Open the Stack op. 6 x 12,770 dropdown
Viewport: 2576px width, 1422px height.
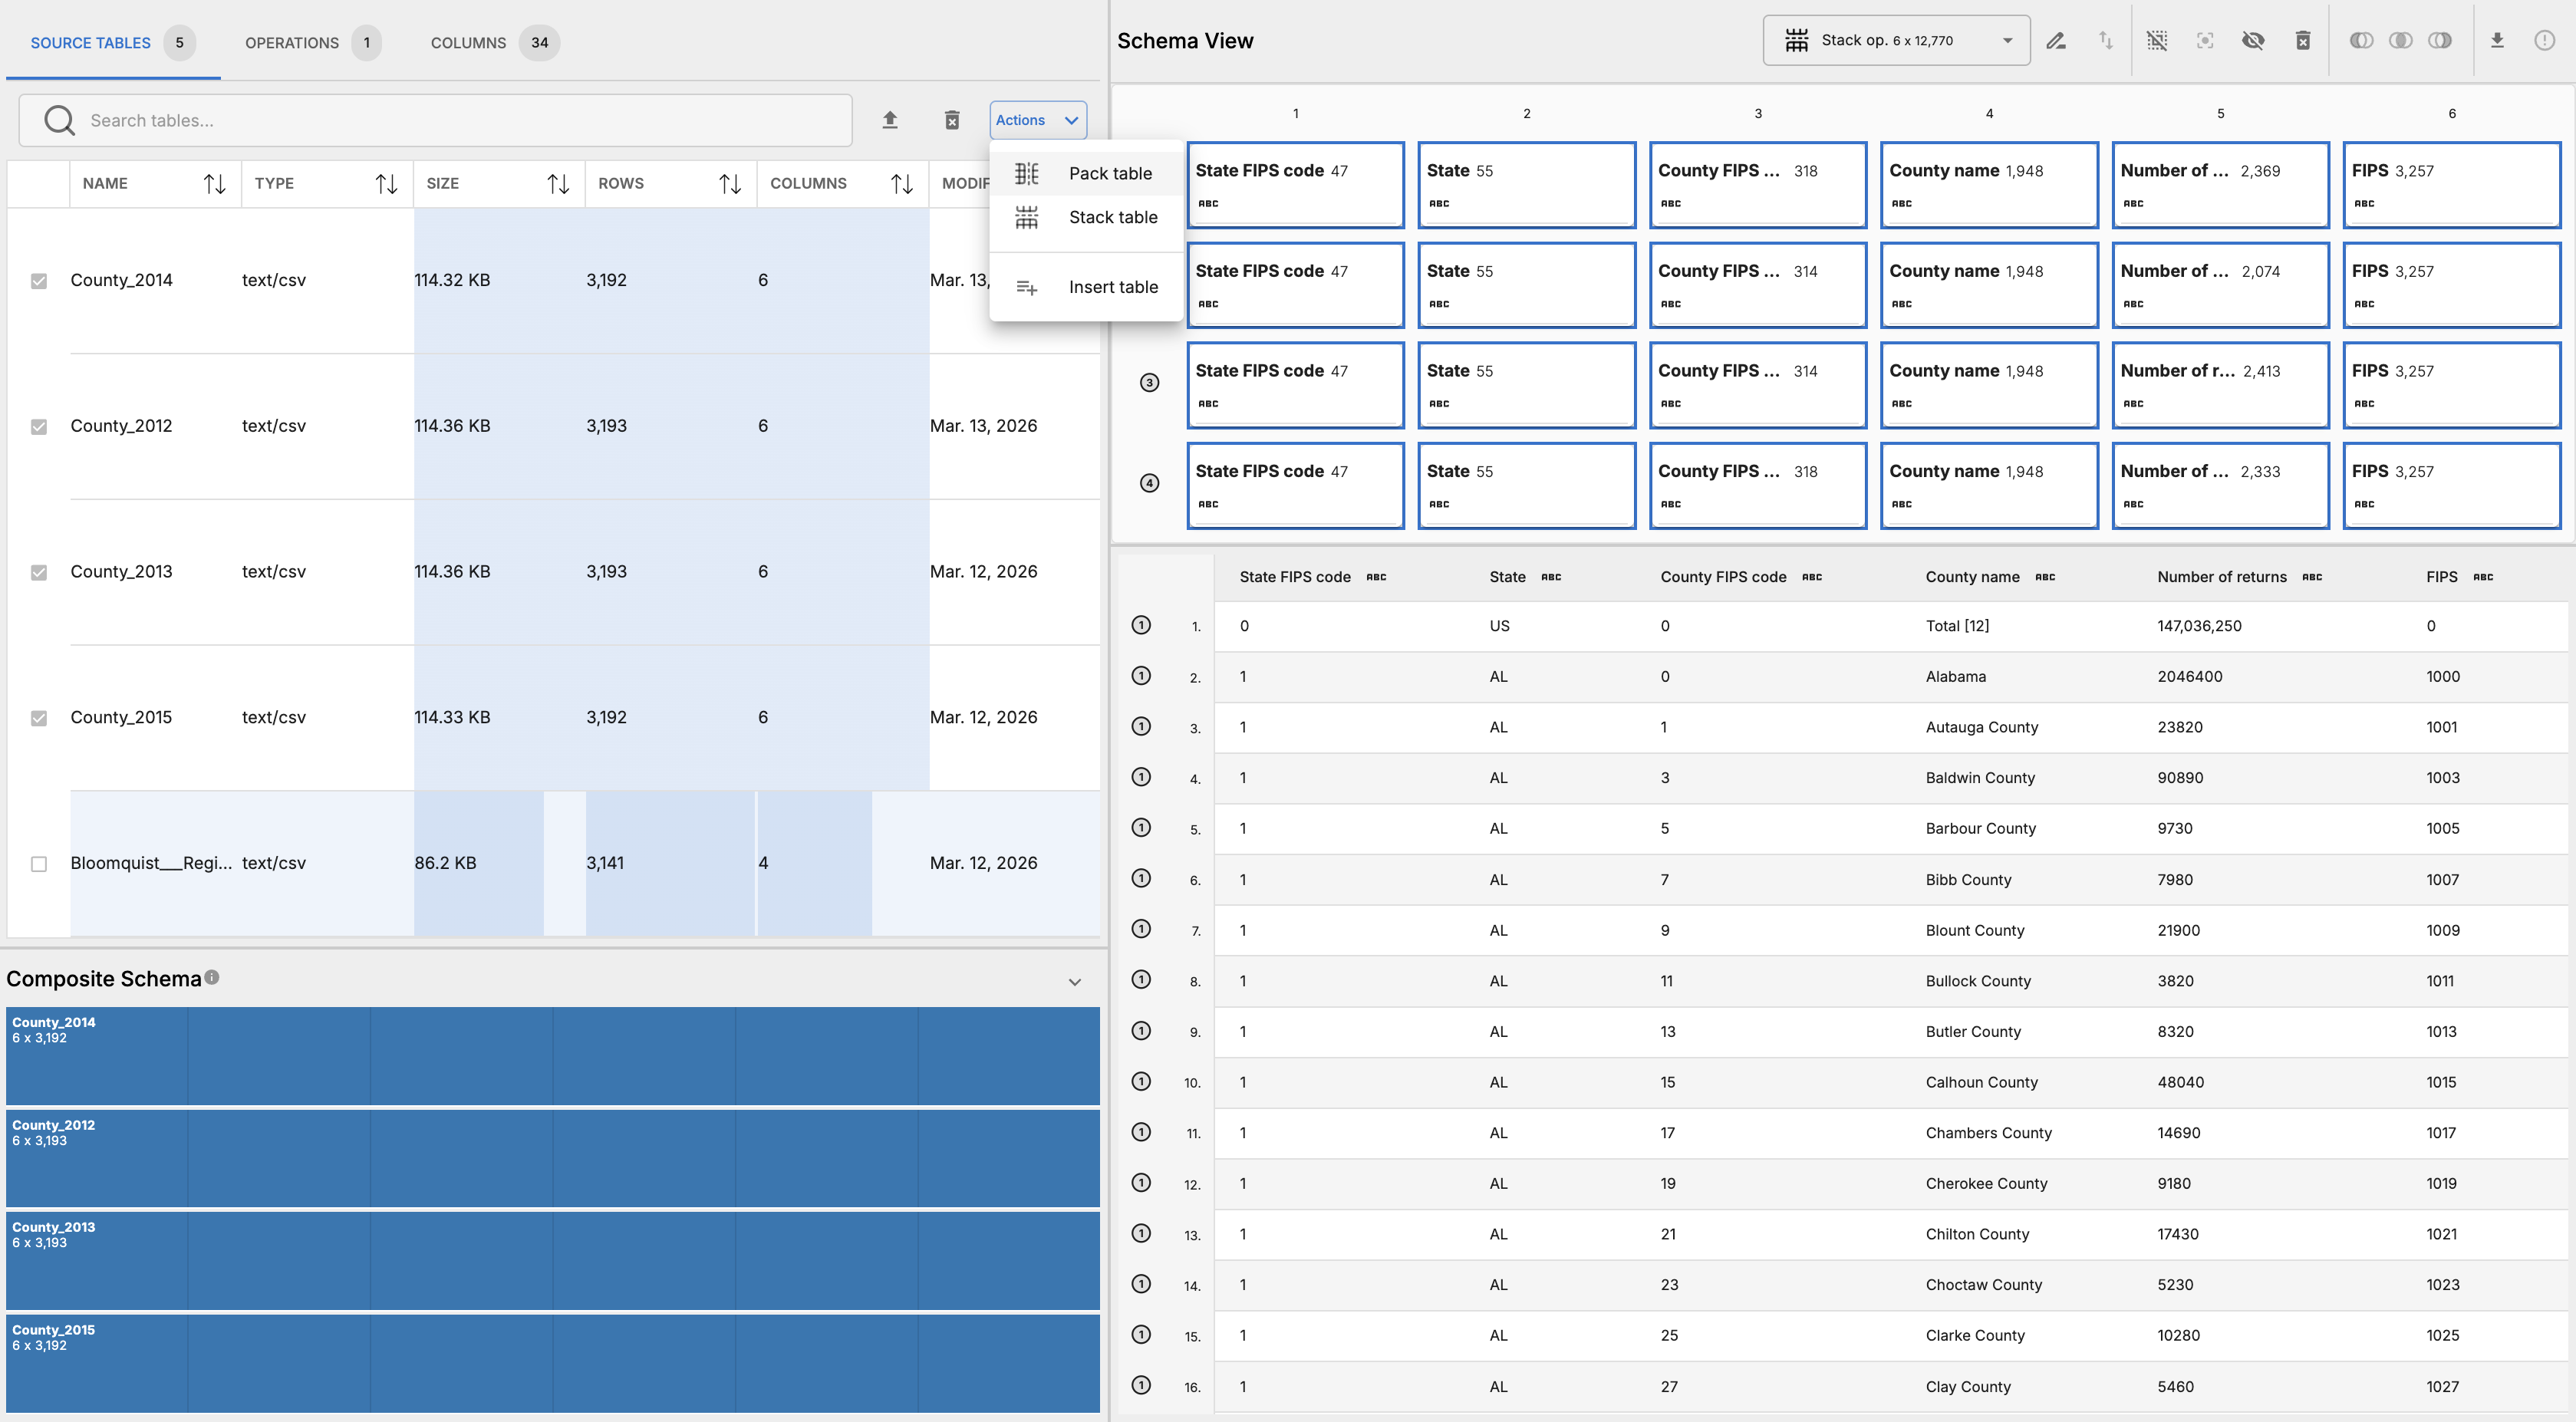[1896, 41]
